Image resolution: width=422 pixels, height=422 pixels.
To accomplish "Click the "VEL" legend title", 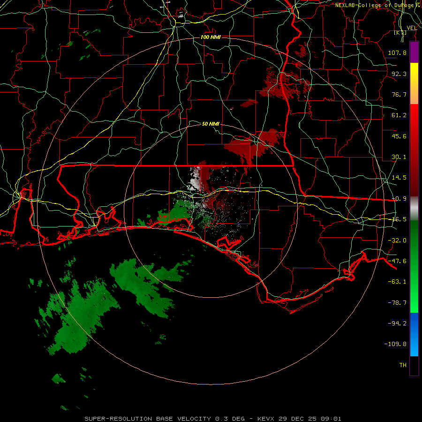I will point(412,28).
